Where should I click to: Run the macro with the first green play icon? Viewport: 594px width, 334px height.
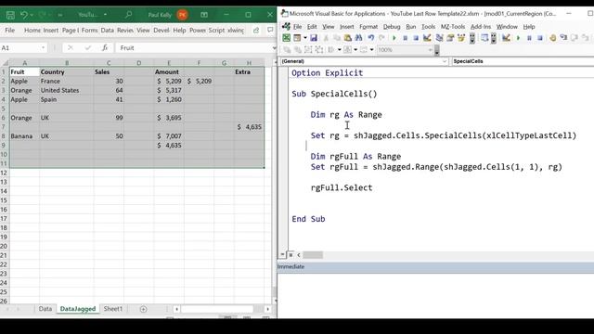[x=394, y=38]
